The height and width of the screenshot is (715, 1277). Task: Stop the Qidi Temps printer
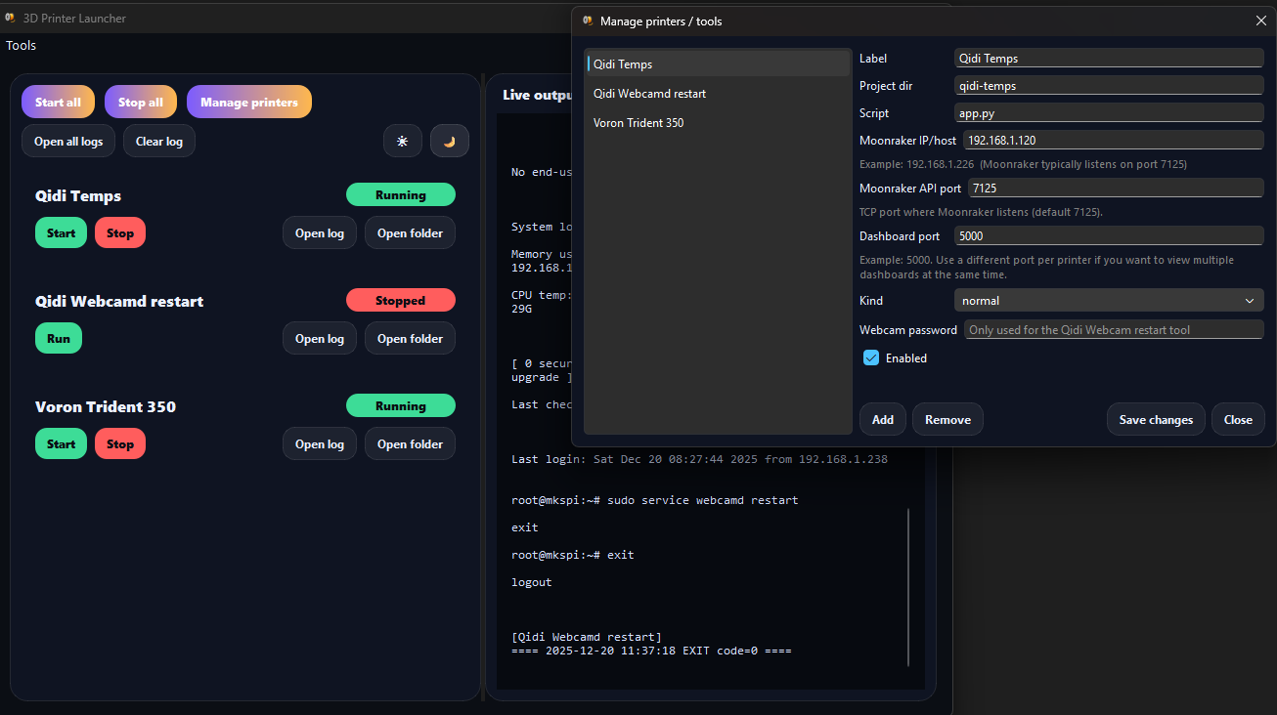coord(120,233)
